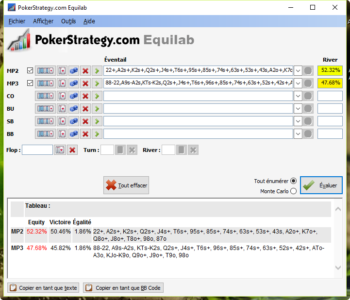Click the grey circle button in BU row

coord(308,109)
